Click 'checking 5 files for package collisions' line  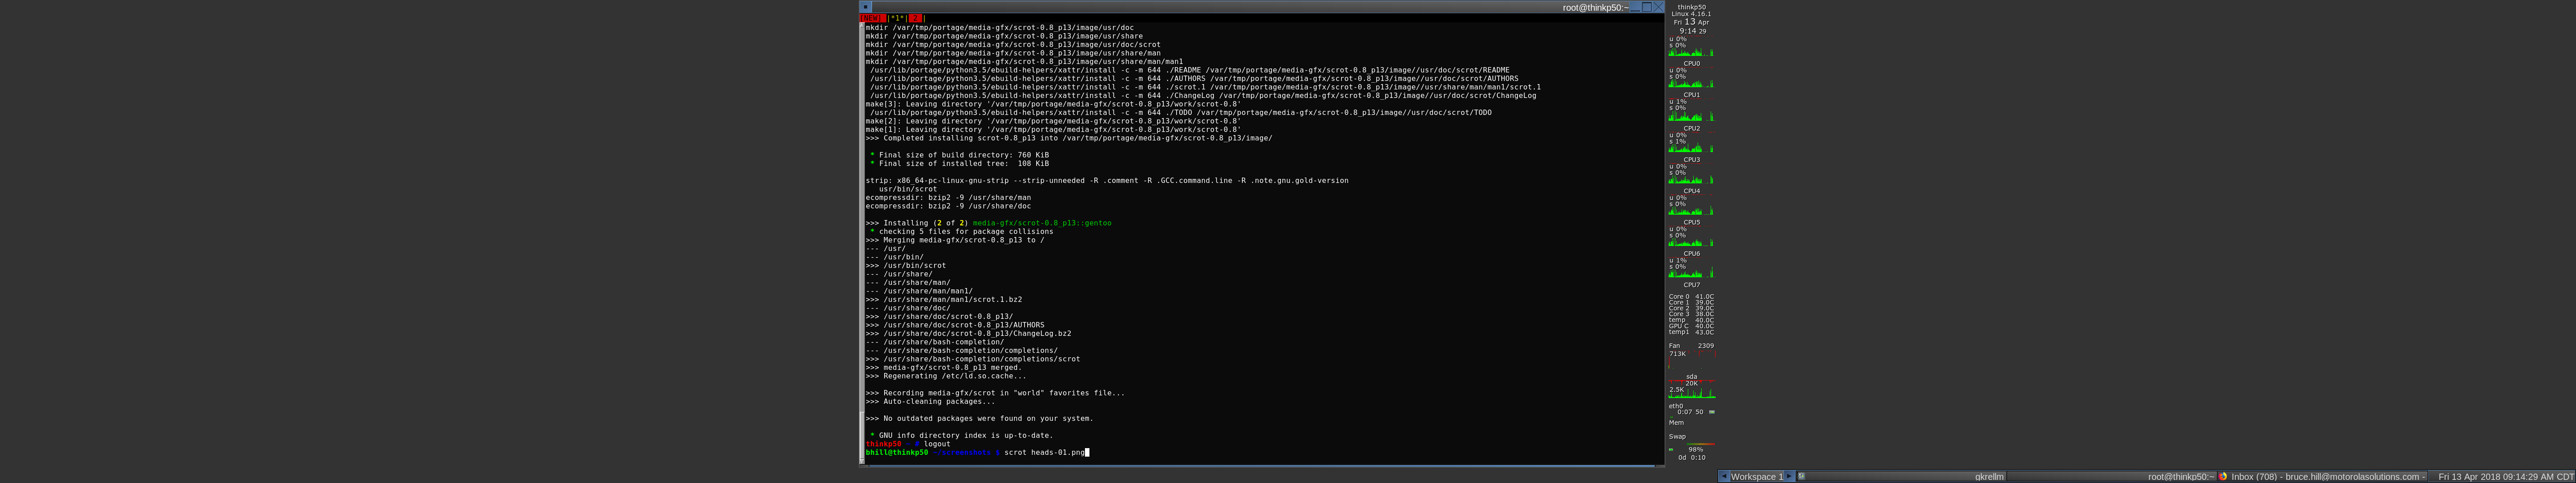[961, 231]
